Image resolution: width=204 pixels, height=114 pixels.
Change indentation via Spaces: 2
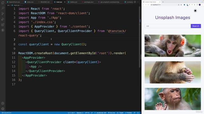(80, 113)
